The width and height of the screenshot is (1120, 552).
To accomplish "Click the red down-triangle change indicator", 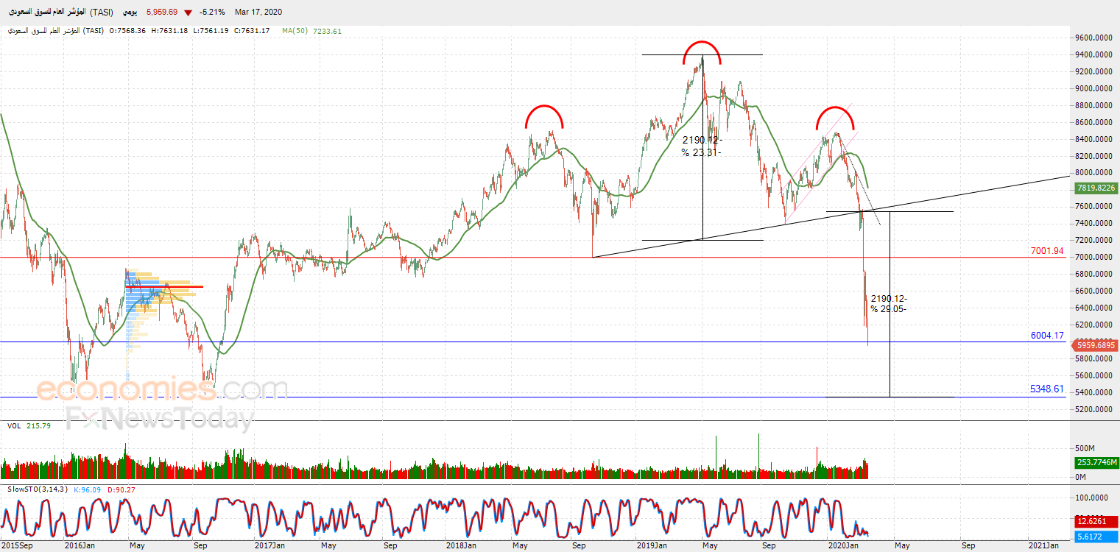I will [189, 13].
